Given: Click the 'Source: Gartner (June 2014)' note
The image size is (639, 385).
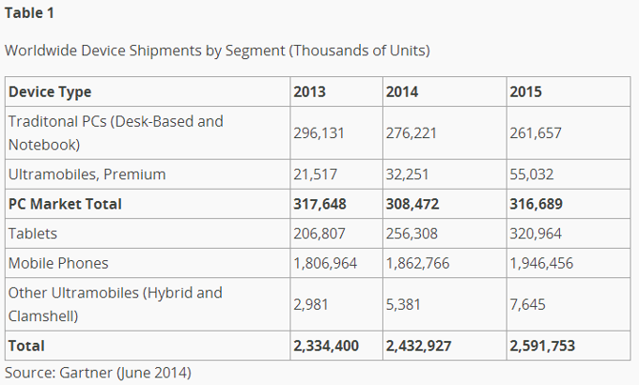Looking at the screenshot, I should [98, 373].
